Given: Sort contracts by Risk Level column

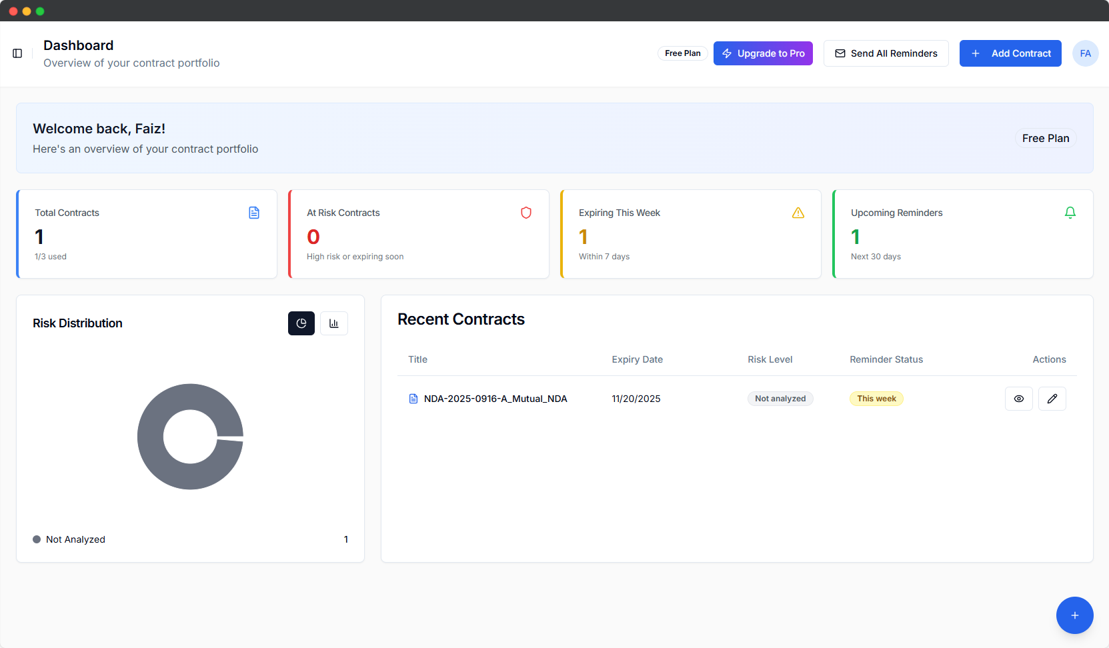Looking at the screenshot, I should pos(770,359).
